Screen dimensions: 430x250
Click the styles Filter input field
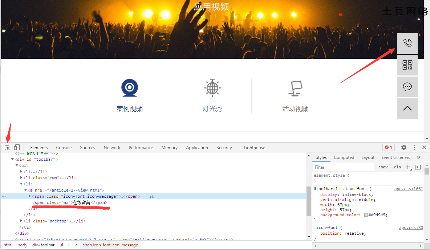click(x=343, y=167)
